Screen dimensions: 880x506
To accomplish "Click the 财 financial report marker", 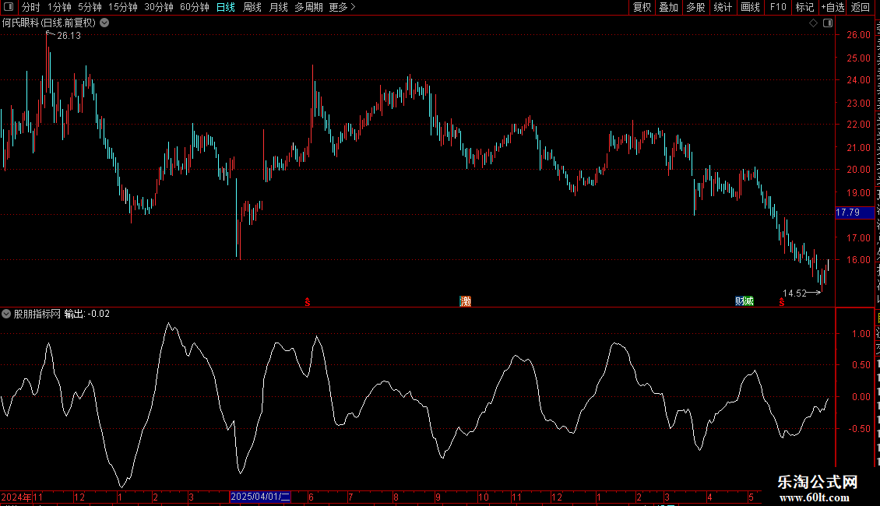I will click(x=740, y=301).
